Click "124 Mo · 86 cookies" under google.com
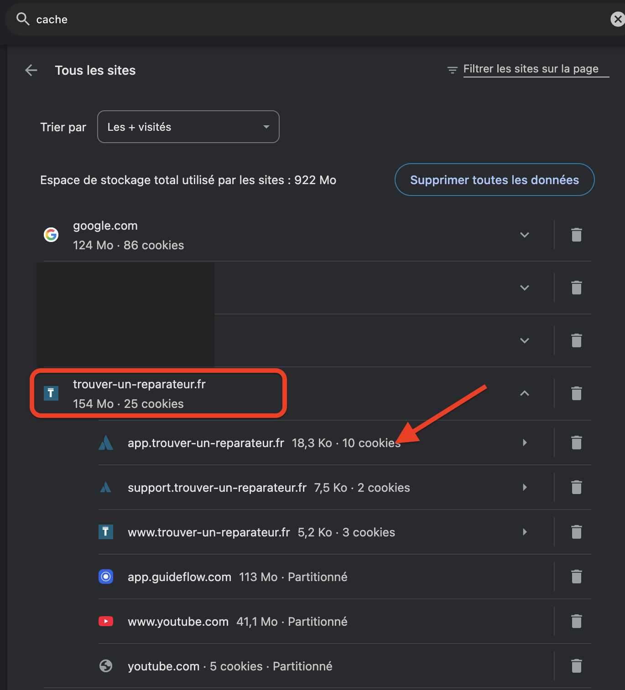Image resolution: width=625 pixels, height=690 pixels. pos(129,245)
